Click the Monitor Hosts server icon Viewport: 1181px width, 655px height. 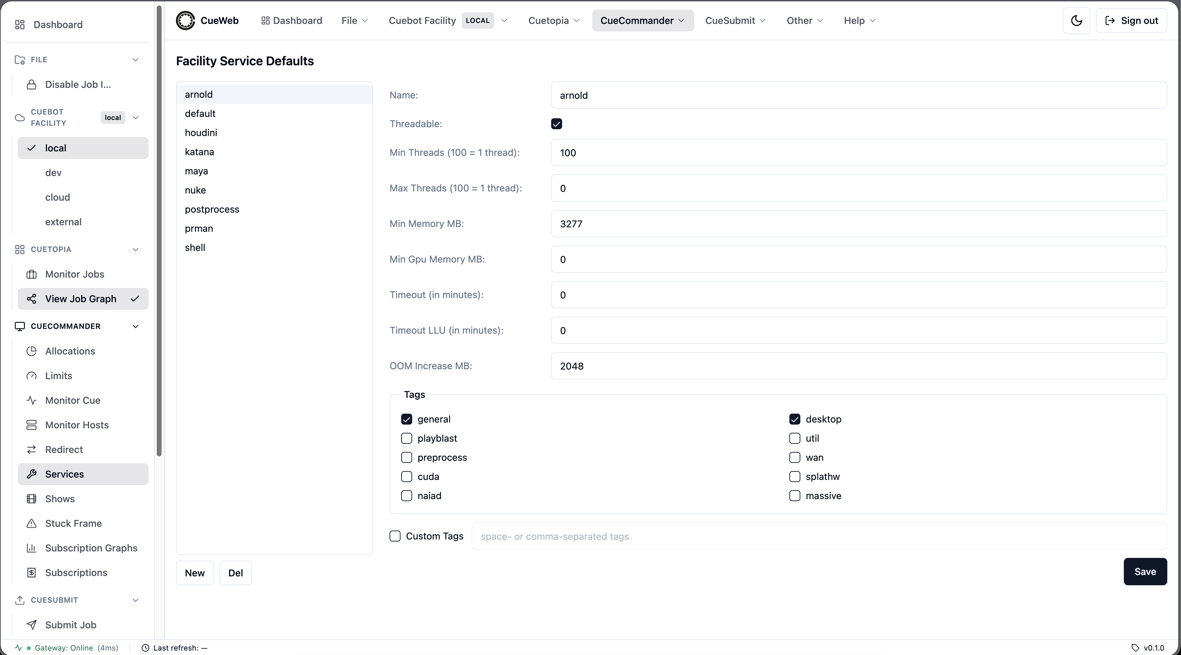31,425
